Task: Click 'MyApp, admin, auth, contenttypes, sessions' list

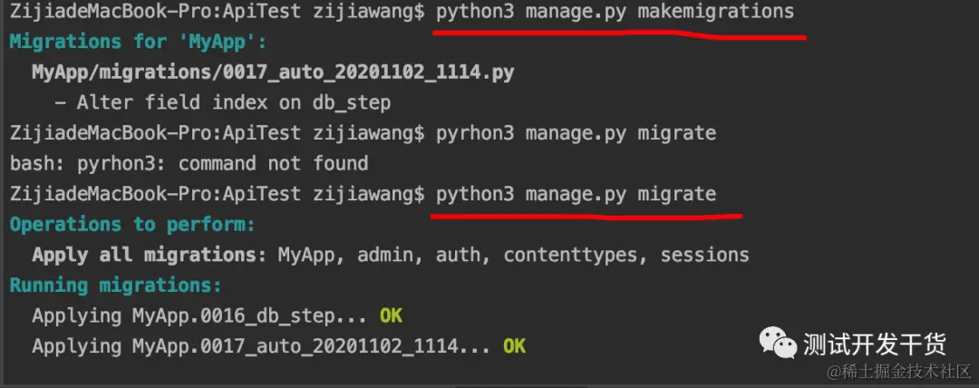Action: pos(513,255)
